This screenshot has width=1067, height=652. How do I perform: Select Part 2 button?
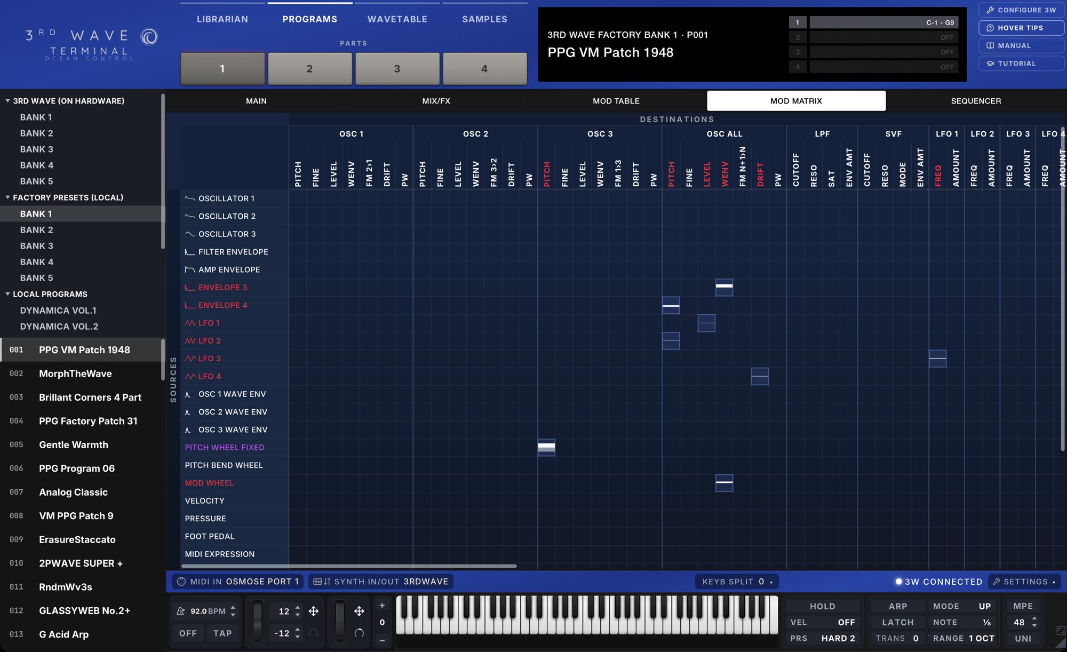click(x=309, y=68)
